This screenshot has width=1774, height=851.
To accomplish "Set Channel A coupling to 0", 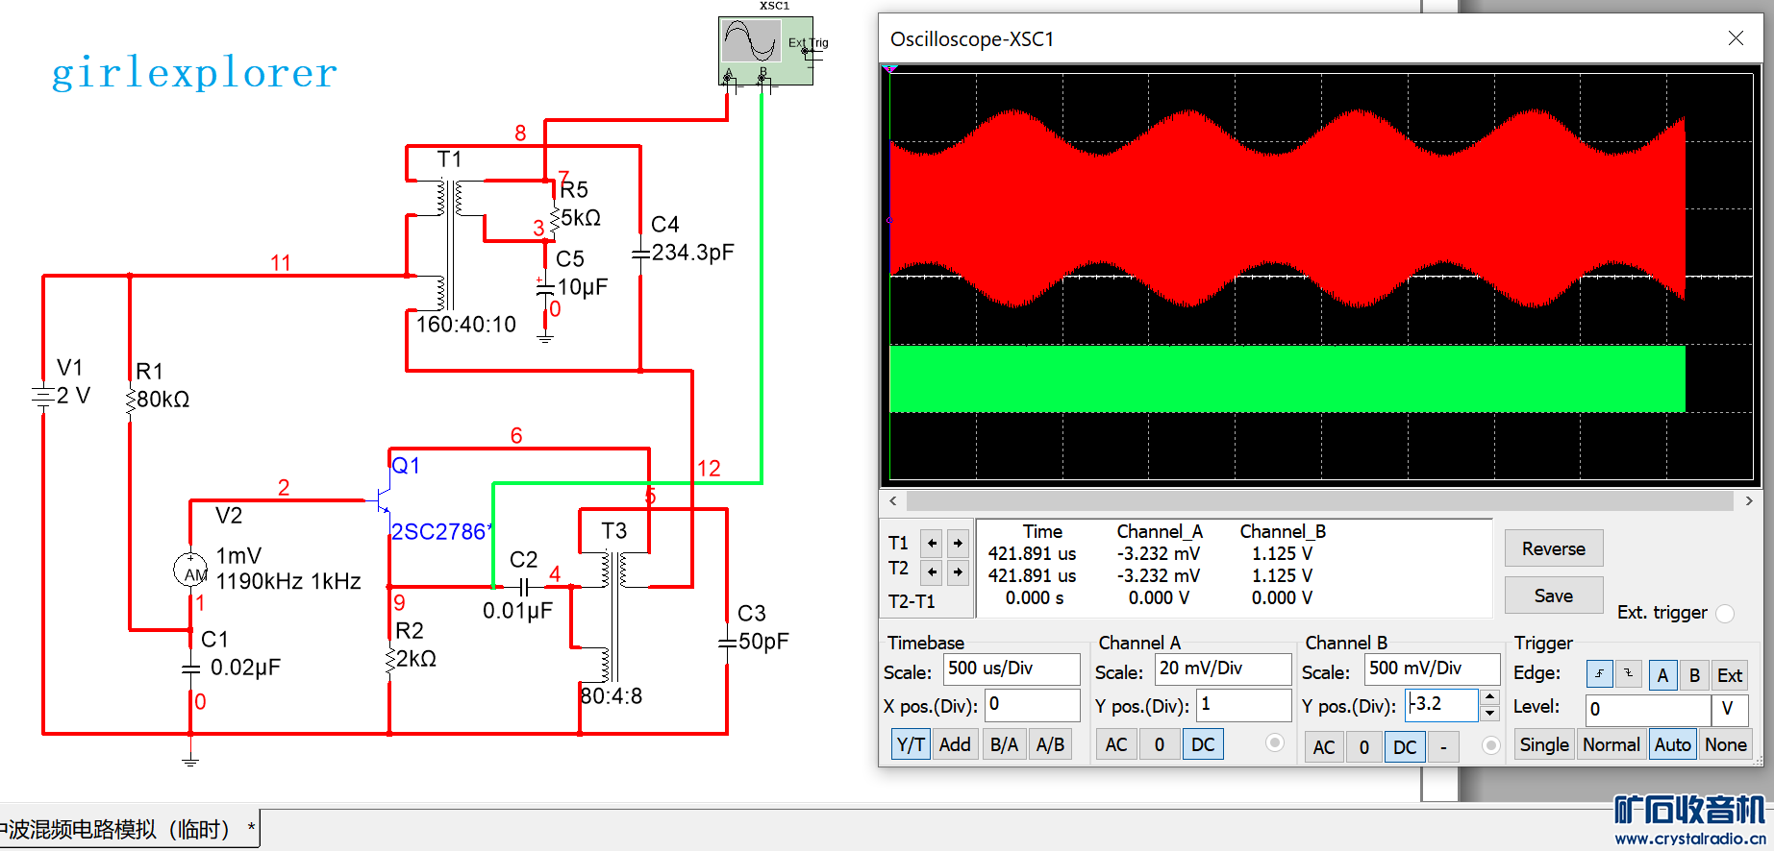I will click(x=1160, y=744).
